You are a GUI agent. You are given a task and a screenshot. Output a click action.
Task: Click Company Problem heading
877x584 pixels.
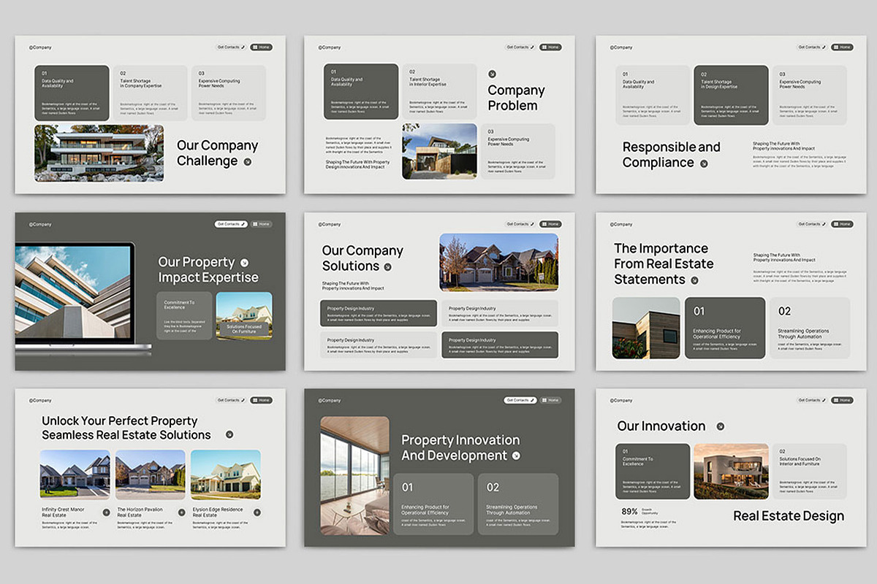tap(516, 98)
